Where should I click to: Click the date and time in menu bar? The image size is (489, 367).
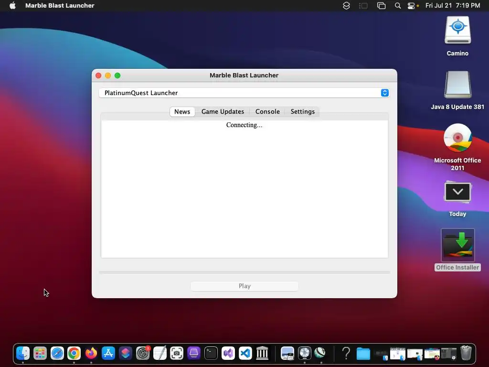[453, 5]
